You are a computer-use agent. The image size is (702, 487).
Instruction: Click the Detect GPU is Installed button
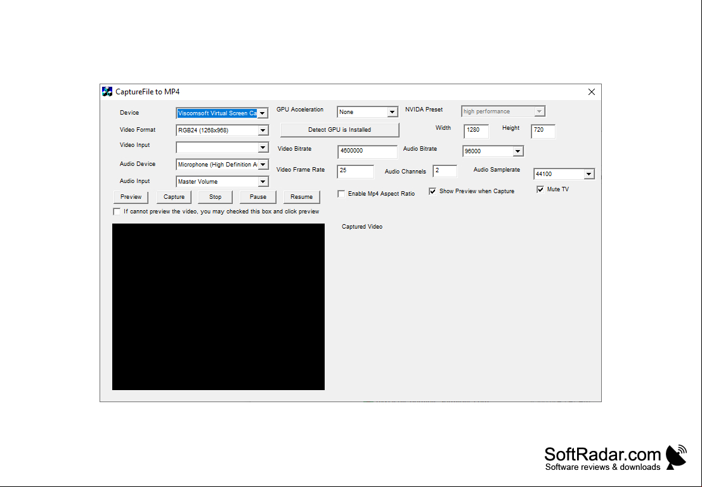[x=339, y=130]
